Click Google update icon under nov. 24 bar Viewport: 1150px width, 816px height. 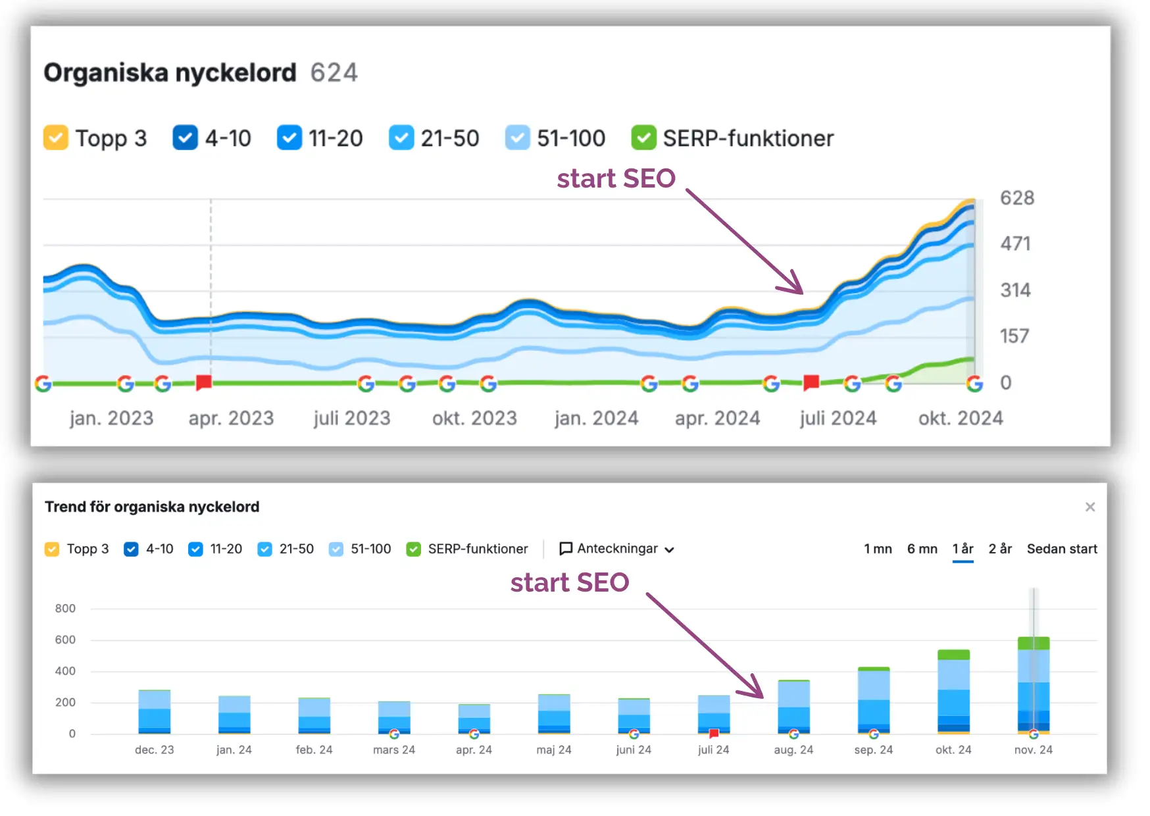1034,734
